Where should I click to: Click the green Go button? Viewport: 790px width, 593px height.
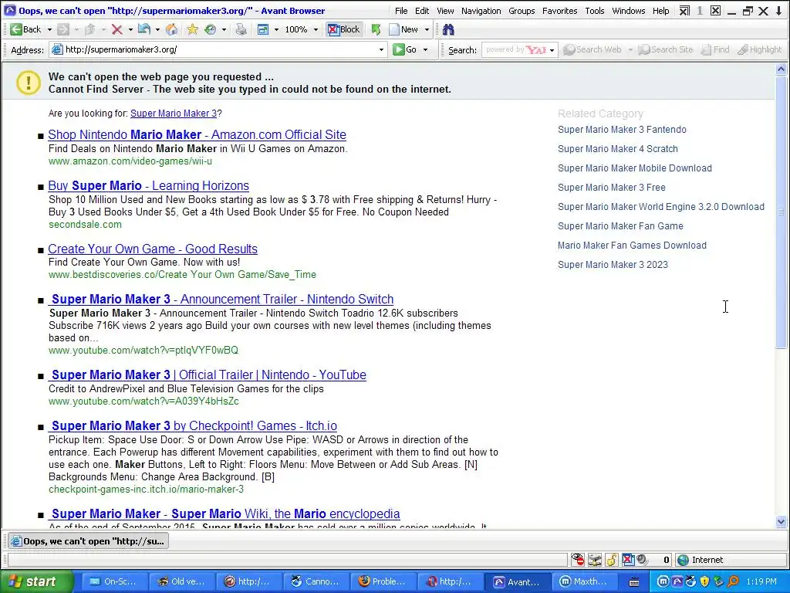405,49
